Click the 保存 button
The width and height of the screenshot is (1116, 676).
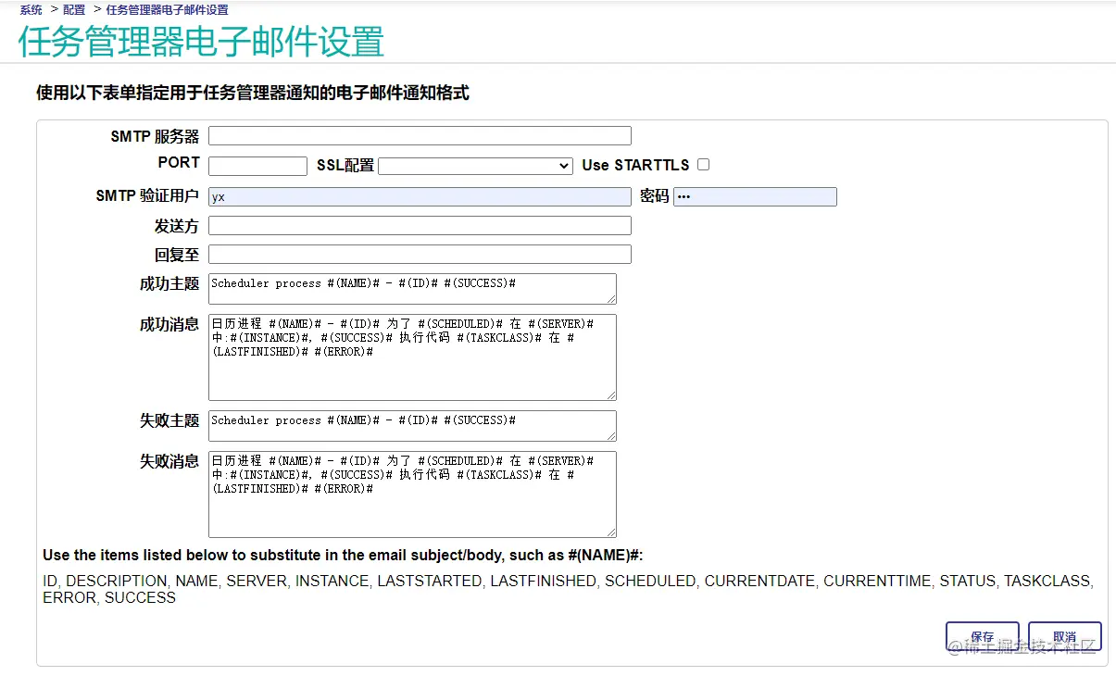tap(983, 637)
